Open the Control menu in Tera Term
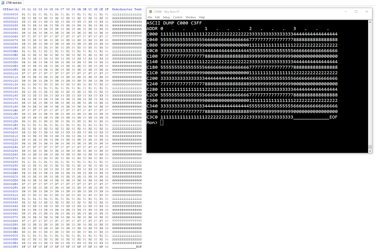The image size is (376, 252). pos(178,17)
